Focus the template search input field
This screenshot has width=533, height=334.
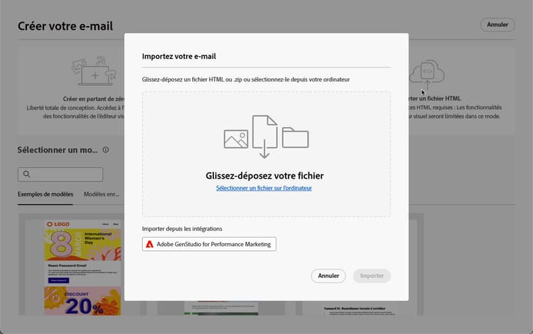pyautogui.click(x=60, y=174)
